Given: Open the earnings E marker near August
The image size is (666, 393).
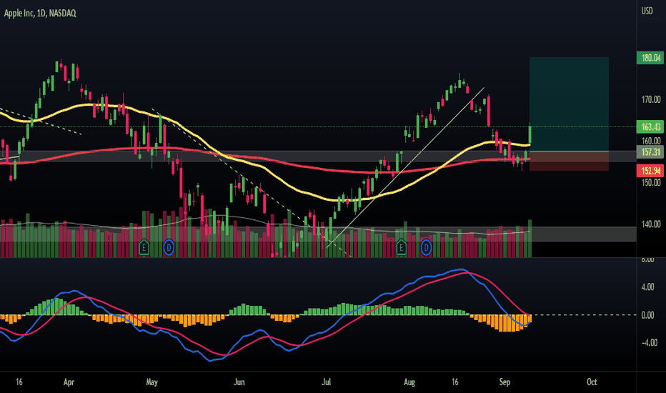Looking at the screenshot, I should tap(401, 247).
